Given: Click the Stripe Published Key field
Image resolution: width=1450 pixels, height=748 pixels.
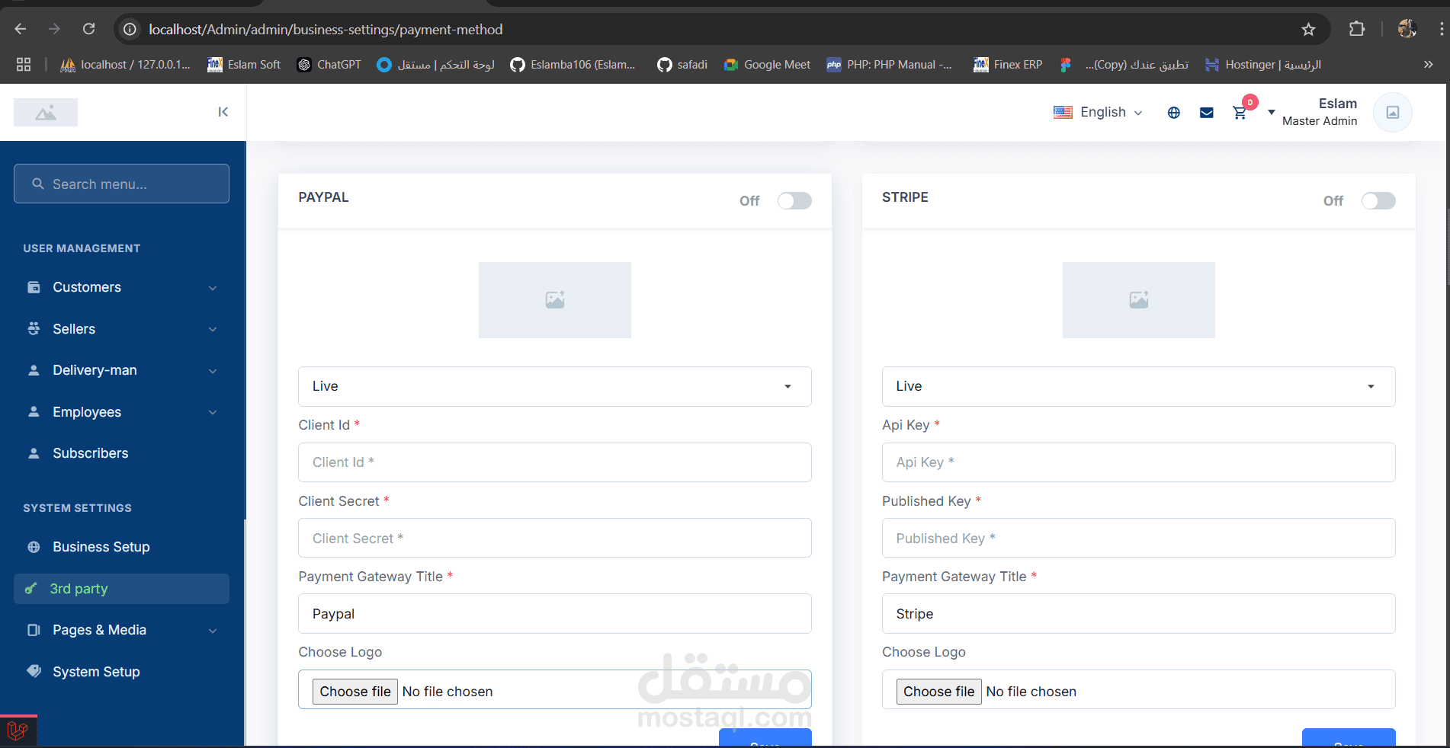Looking at the screenshot, I should pos(1139,538).
